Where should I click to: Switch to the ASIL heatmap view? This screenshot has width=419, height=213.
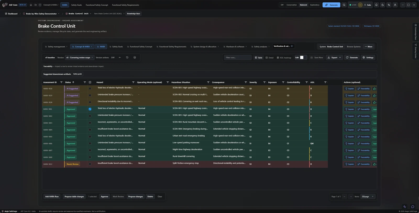pyautogui.click(x=284, y=58)
